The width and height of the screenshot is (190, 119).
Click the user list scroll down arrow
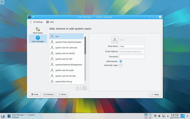[x=85, y=83]
